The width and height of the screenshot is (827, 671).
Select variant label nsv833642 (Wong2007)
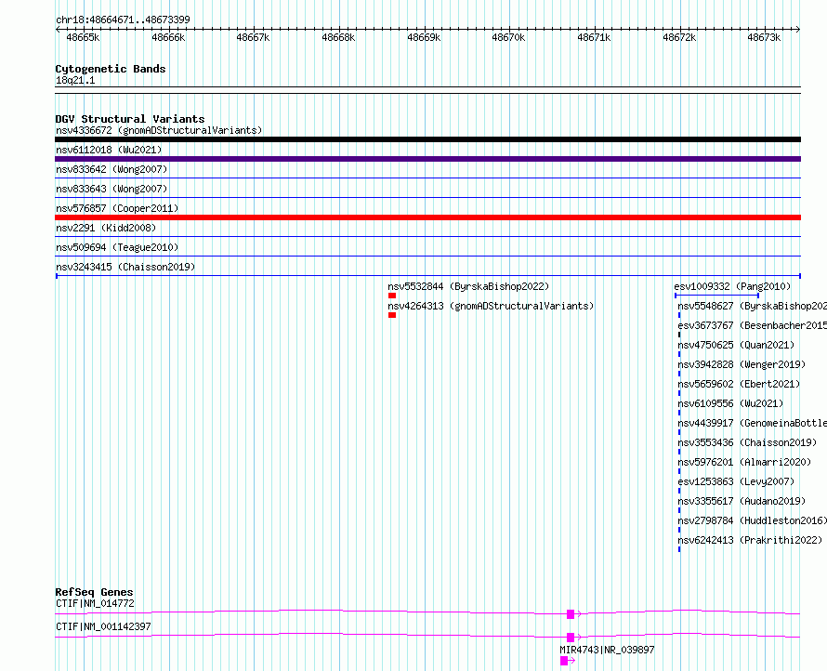point(112,169)
